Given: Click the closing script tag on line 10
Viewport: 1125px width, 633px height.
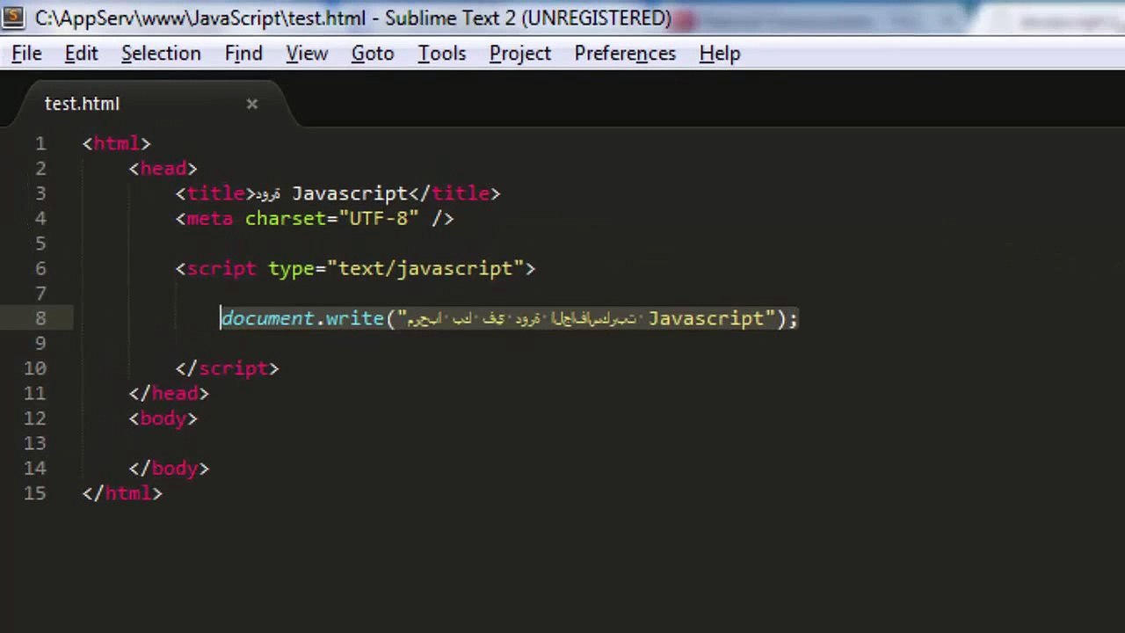Looking at the screenshot, I should click(228, 368).
